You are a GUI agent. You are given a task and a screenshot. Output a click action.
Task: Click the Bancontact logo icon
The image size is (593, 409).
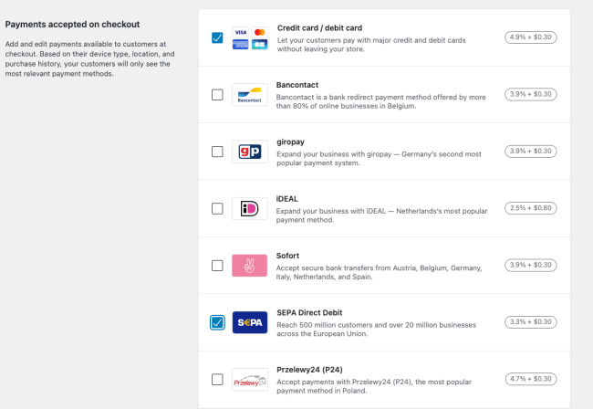pos(249,95)
